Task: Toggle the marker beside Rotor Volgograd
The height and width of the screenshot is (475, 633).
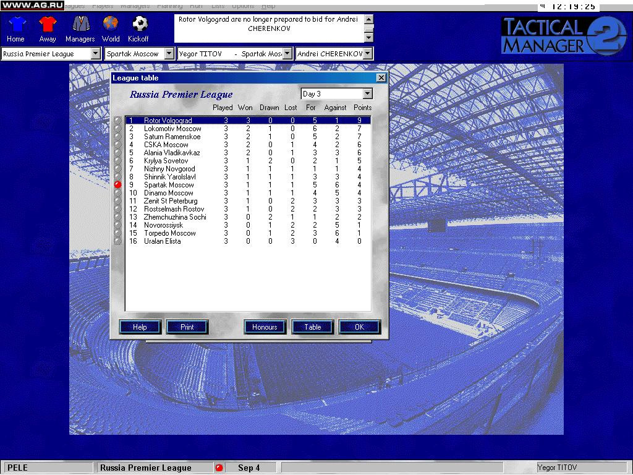Action: (x=118, y=121)
